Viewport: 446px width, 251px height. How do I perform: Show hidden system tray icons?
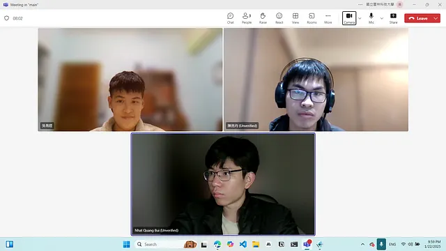coord(362,244)
